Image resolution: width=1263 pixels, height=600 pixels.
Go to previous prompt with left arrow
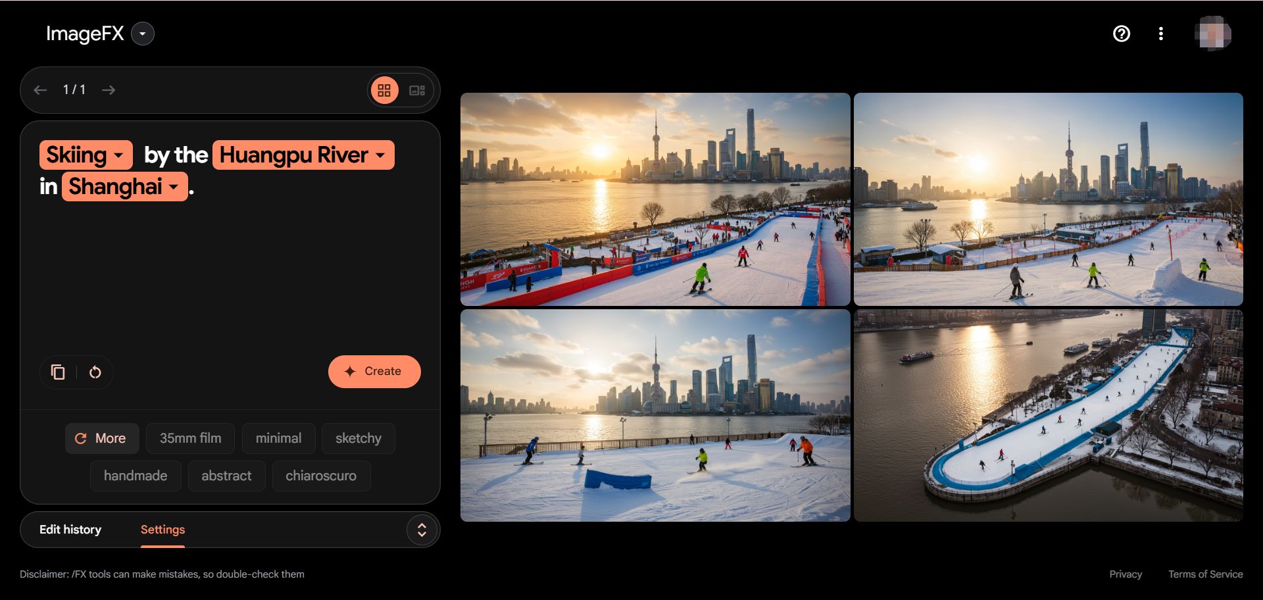(x=40, y=90)
